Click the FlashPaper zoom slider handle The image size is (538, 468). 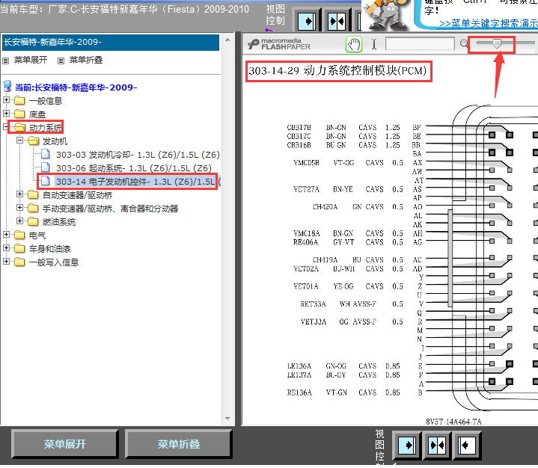pos(497,43)
